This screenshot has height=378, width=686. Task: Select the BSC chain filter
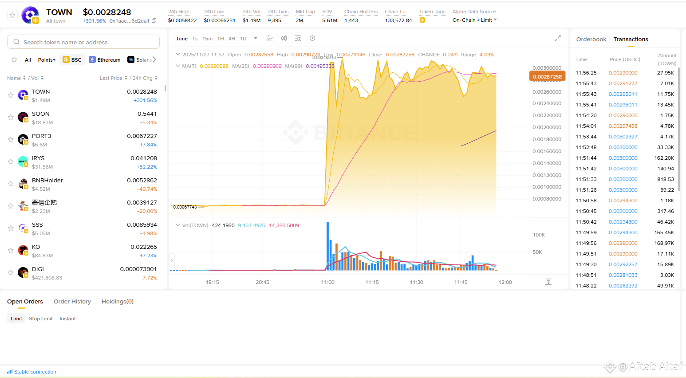(x=72, y=60)
